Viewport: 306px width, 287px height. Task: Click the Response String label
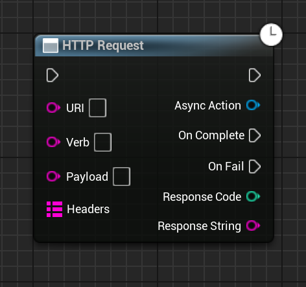pyautogui.click(x=199, y=226)
